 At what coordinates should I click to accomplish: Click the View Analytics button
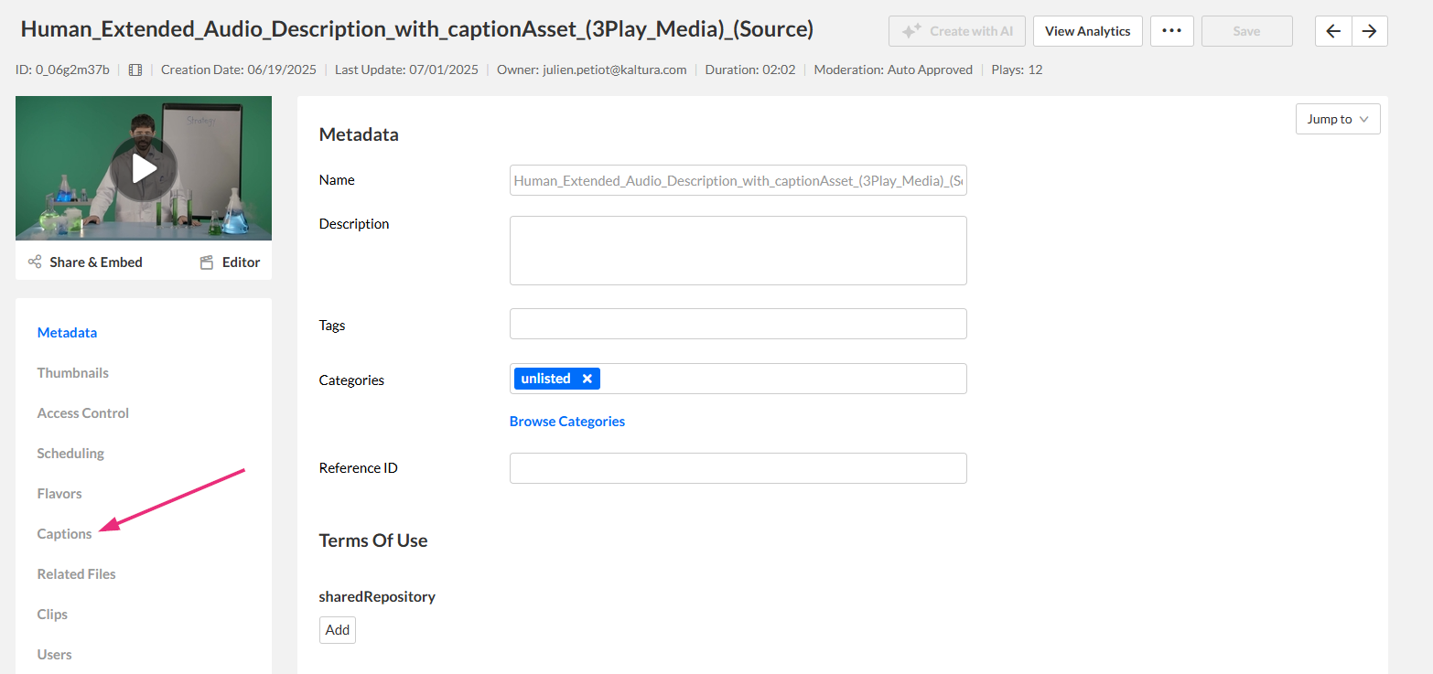pyautogui.click(x=1087, y=31)
